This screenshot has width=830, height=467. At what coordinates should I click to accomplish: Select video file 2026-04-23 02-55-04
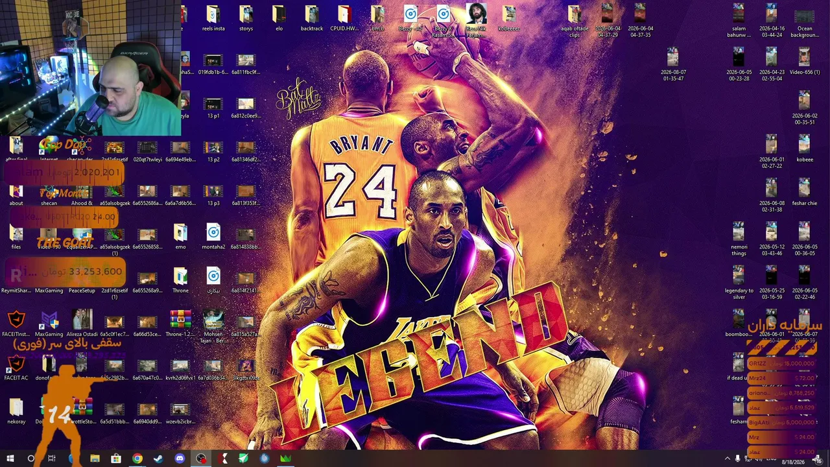click(772, 65)
